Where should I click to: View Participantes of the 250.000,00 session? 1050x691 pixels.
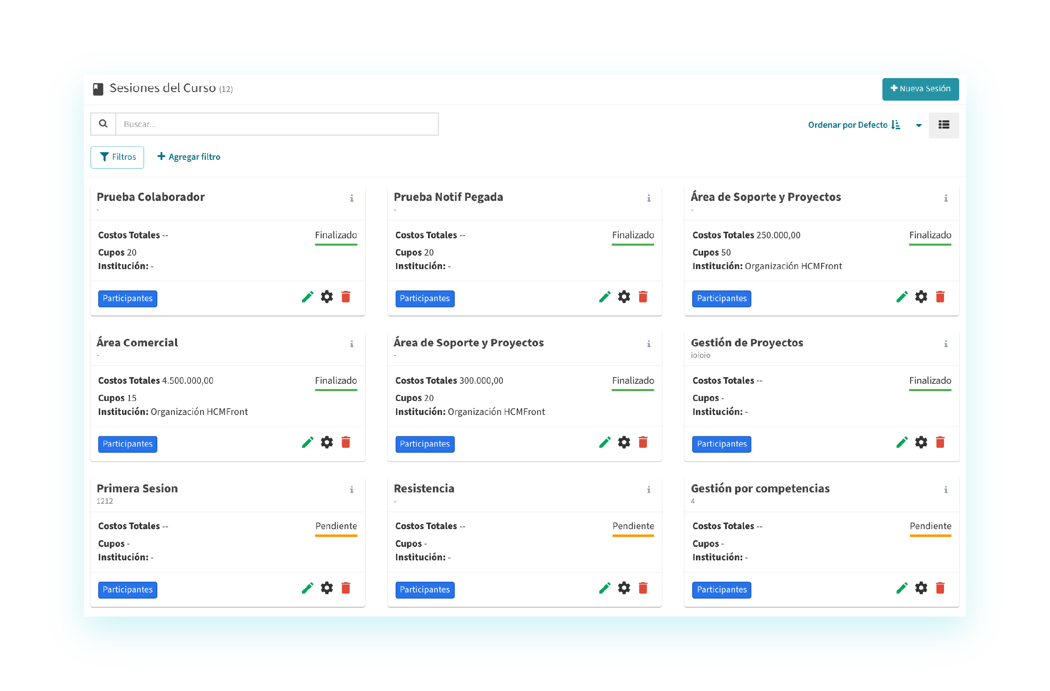722,299
